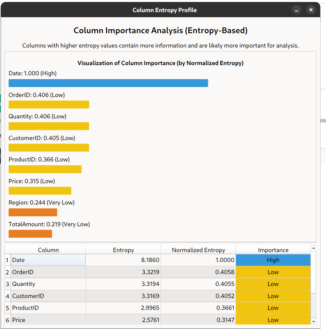Select row 4 via its row number
Image resolution: width=326 pixels, height=329 pixels.
click(x=7, y=296)
